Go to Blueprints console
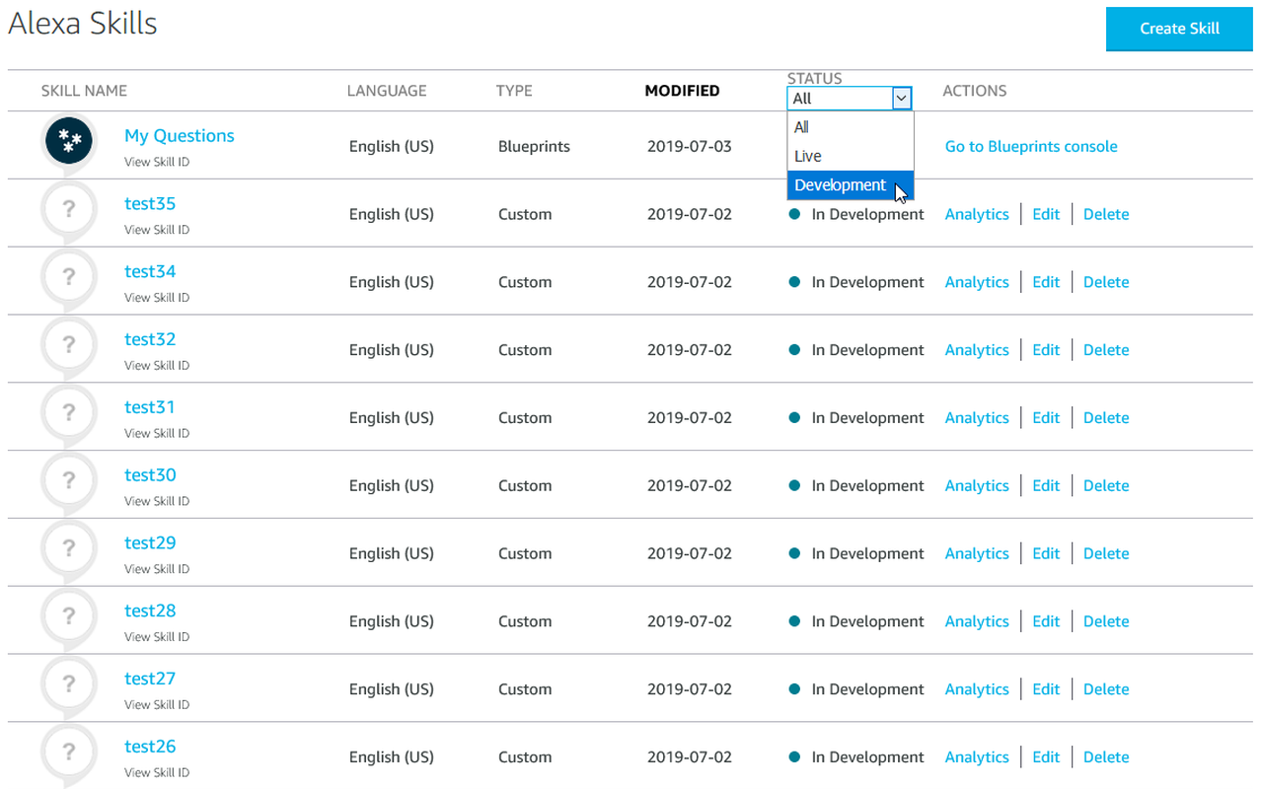 (x=1031, y=146)
